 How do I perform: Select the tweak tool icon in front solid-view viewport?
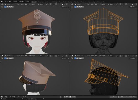pos(2,7)
